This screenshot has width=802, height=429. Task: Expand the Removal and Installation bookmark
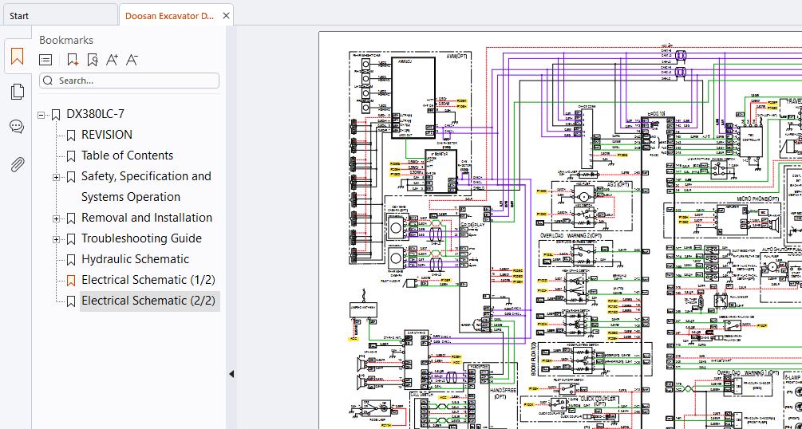point(56,218)
